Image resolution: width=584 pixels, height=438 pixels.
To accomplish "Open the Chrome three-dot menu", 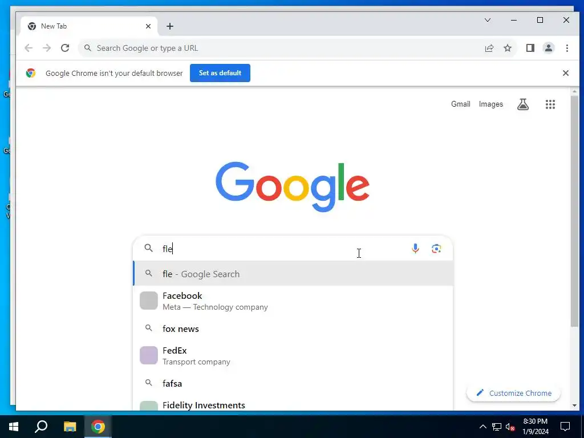I will [567, 48].
